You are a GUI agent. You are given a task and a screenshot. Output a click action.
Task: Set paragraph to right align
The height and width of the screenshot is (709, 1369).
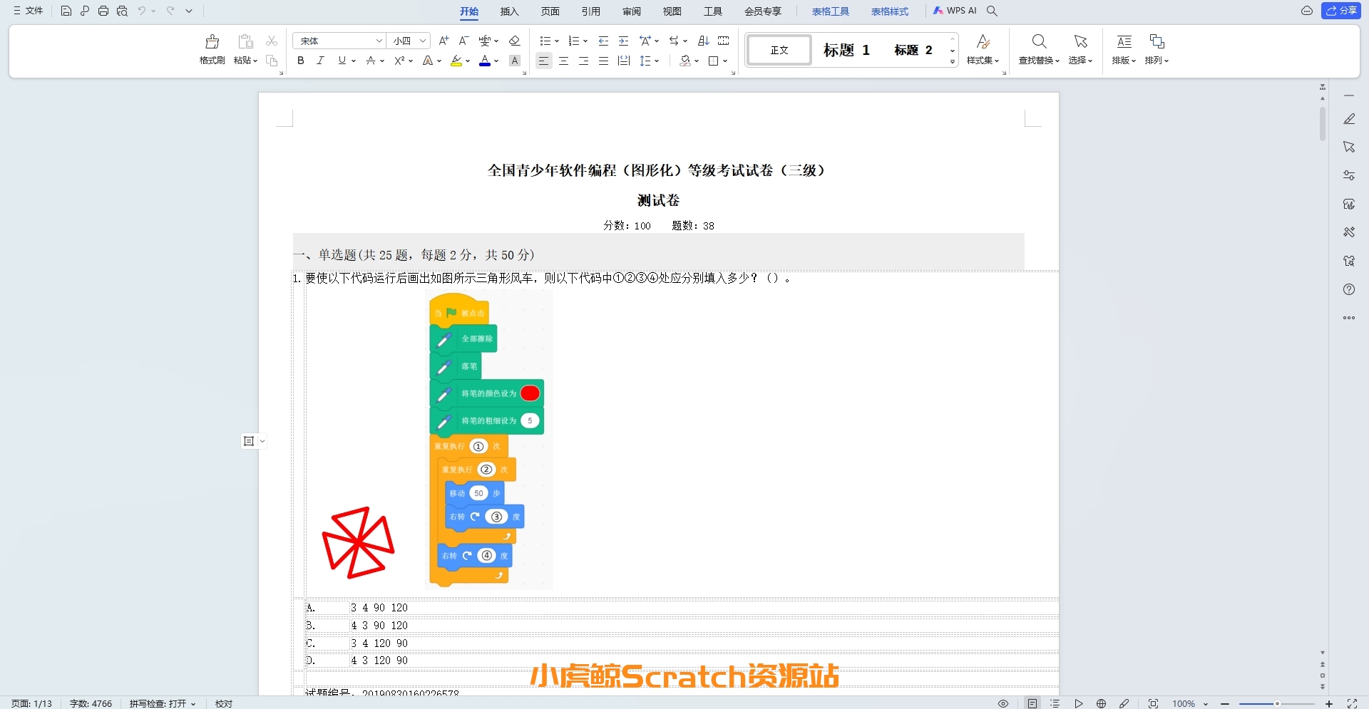[x=584, y=61]
